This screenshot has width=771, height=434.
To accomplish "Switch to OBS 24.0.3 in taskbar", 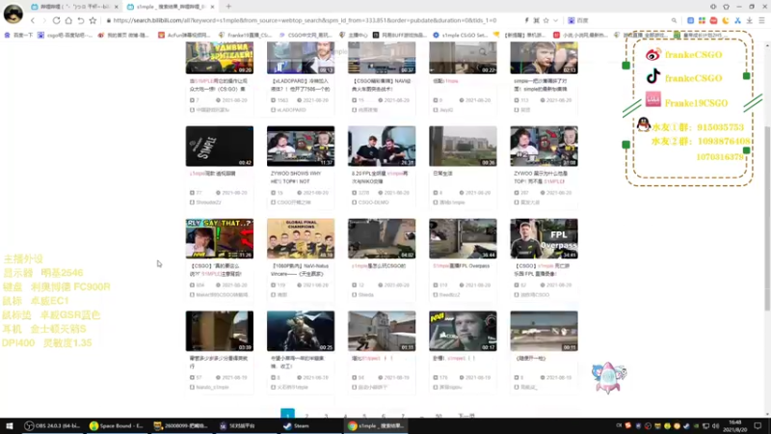I will 53,426.
